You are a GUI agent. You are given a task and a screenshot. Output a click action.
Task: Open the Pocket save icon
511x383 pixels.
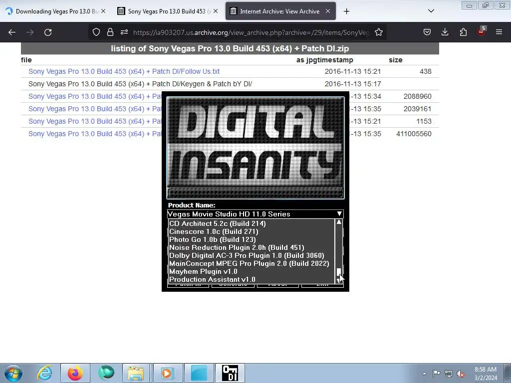pyautogui.click(x=427, y=32)
